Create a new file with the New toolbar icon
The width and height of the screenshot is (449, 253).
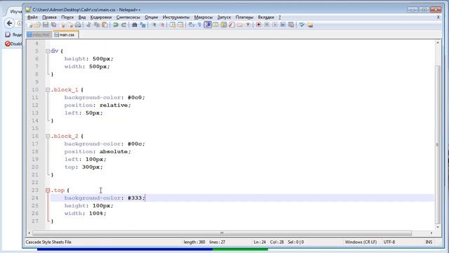[x=29, y=25]
